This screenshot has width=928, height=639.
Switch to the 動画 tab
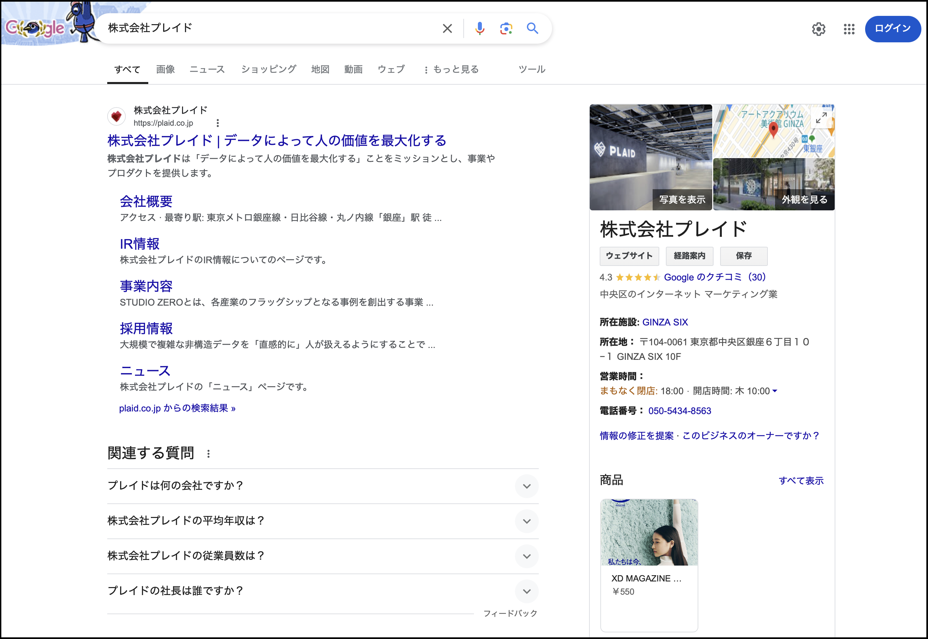pyautogui.click(x=353, y=70)
